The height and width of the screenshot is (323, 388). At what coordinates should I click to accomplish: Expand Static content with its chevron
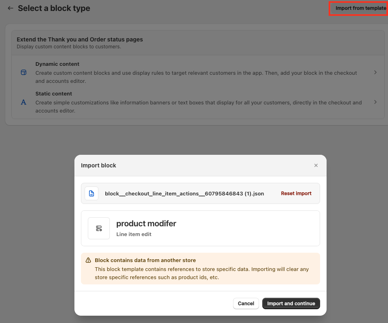point(375,102)
